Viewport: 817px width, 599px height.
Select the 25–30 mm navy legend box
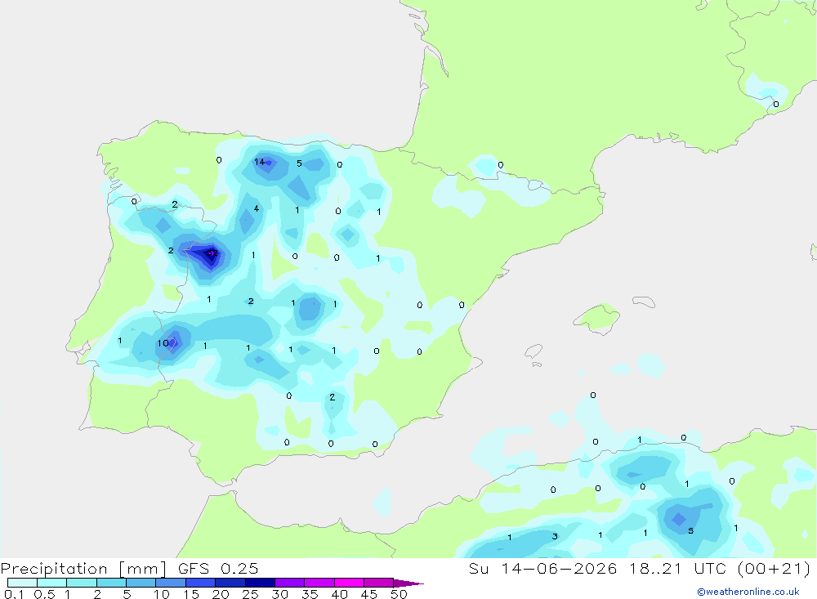pyautogui.click(x=260, y=583)
